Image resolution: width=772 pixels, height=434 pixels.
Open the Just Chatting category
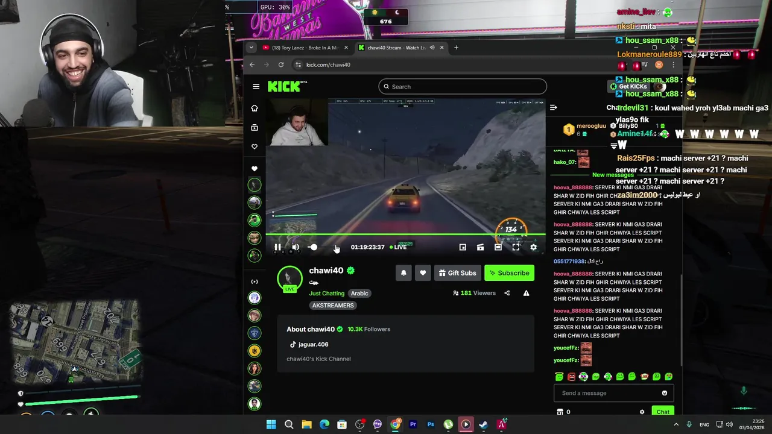point(327,294)
